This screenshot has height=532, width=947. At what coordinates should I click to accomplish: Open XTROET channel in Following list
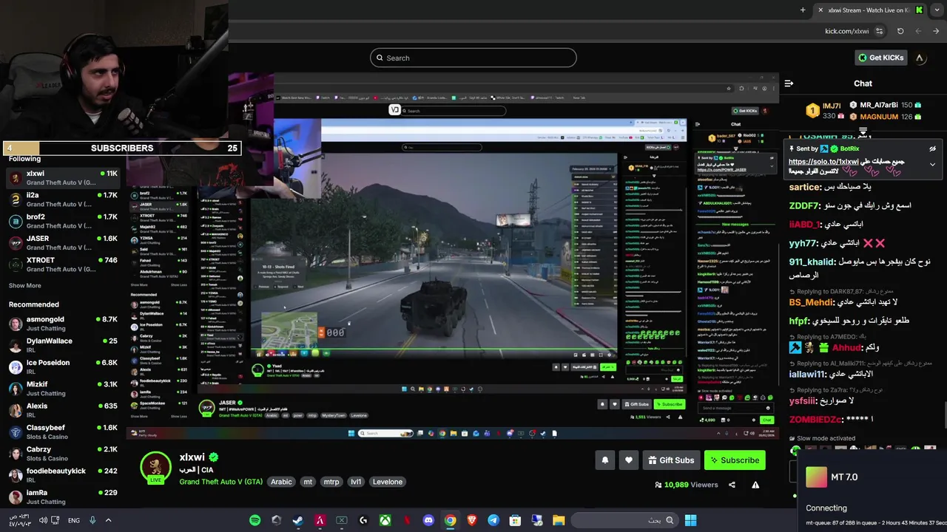click(x=63, y=265)
